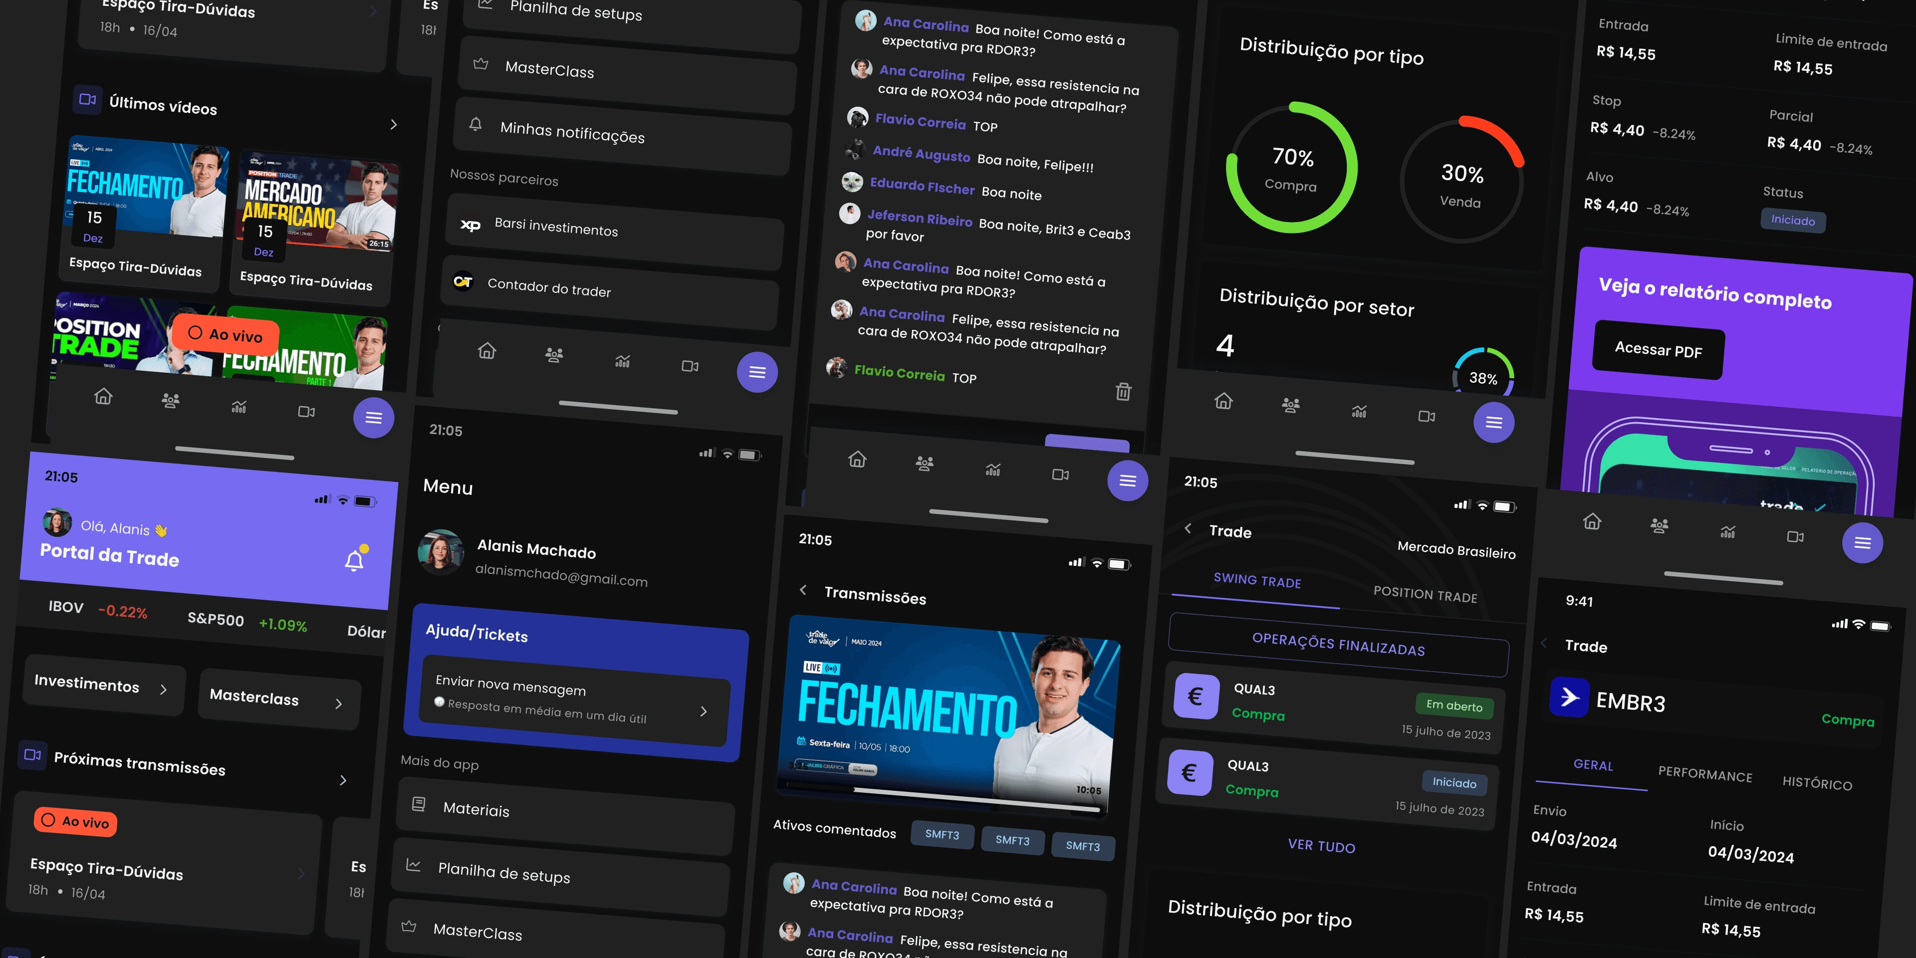
Task: Open purple menu button under video thumbnails
Action: click(373, 417)
